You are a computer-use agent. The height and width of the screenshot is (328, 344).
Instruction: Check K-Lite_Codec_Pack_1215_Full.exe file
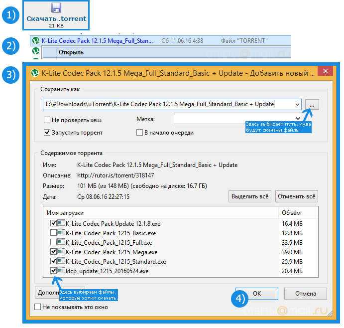(53, 242)
